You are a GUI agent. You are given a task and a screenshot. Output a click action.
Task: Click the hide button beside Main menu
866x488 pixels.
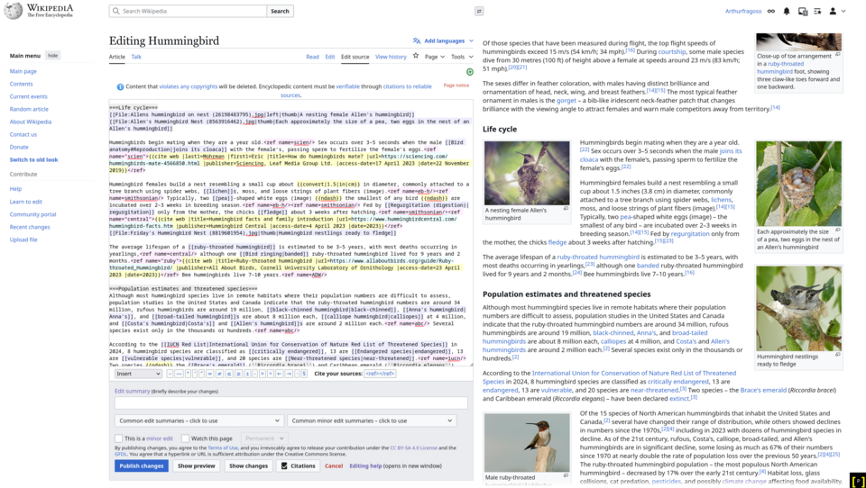click(x=53, y=56)
